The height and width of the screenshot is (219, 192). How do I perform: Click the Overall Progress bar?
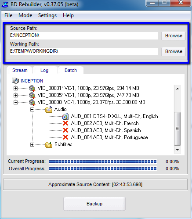(103, 169)
